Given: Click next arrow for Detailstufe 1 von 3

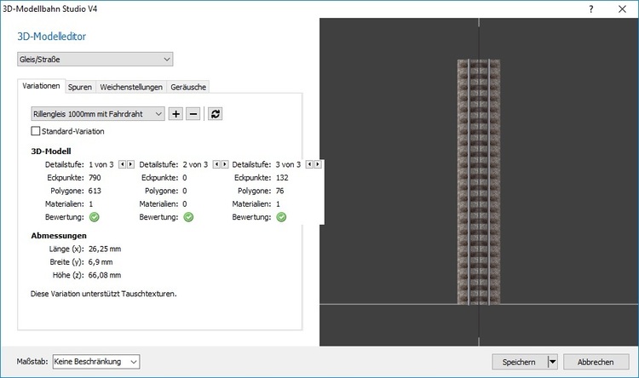Looking at the screenshot, I should [130, 164].
